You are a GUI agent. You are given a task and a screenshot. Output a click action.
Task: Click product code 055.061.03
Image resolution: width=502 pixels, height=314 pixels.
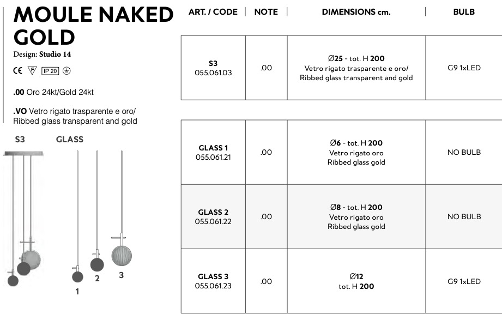213,73
